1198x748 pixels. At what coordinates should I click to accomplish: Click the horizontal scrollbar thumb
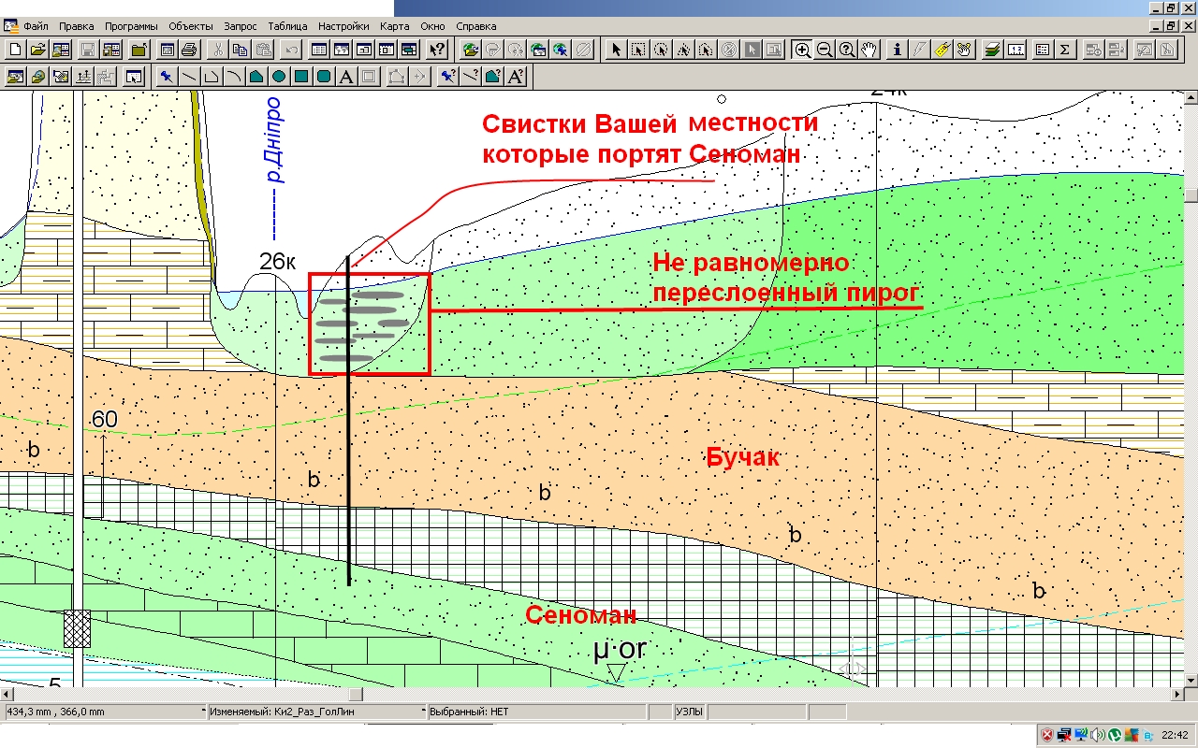pos(356,695)
